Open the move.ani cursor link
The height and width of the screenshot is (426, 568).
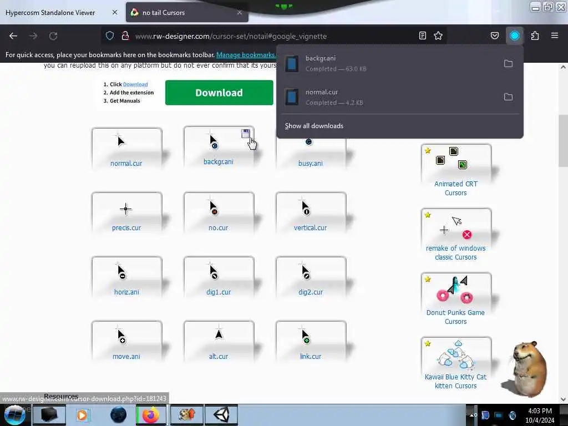point(126,357)
